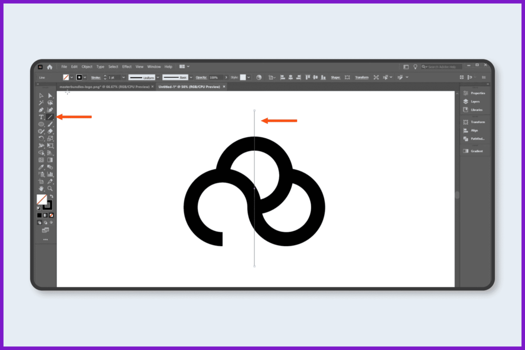Activate the Pen tool

[x=42, y=110]
